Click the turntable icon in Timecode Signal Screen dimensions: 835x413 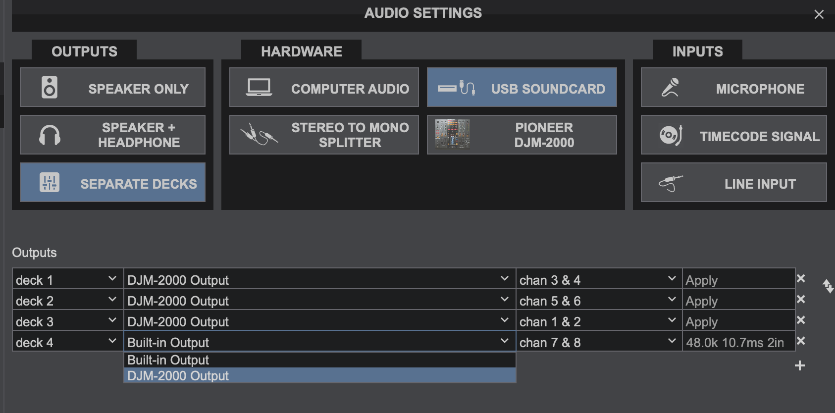point(671,135)
